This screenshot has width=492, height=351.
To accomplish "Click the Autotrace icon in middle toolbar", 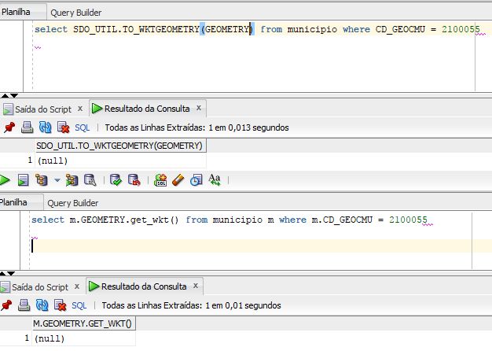I will coord(72,180).
